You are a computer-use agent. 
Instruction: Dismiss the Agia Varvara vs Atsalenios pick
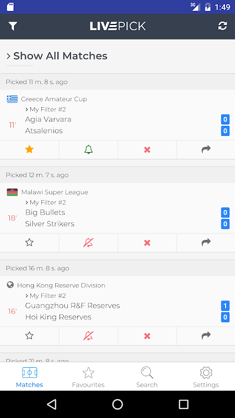pyautogui.click(x=147, y=150)
